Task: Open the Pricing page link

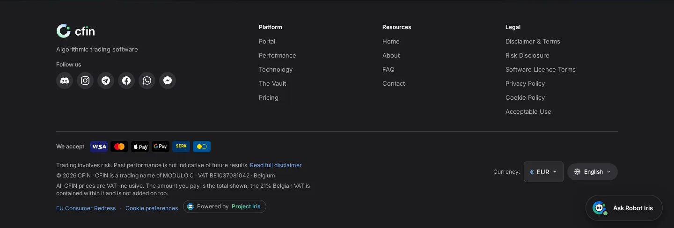Action: 269,97
